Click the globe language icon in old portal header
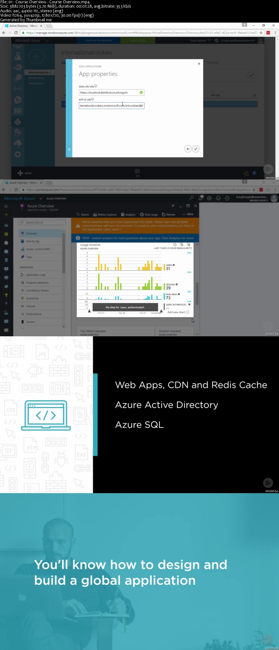The height and width of the screenshot is (650, 279). coord(216,41)
